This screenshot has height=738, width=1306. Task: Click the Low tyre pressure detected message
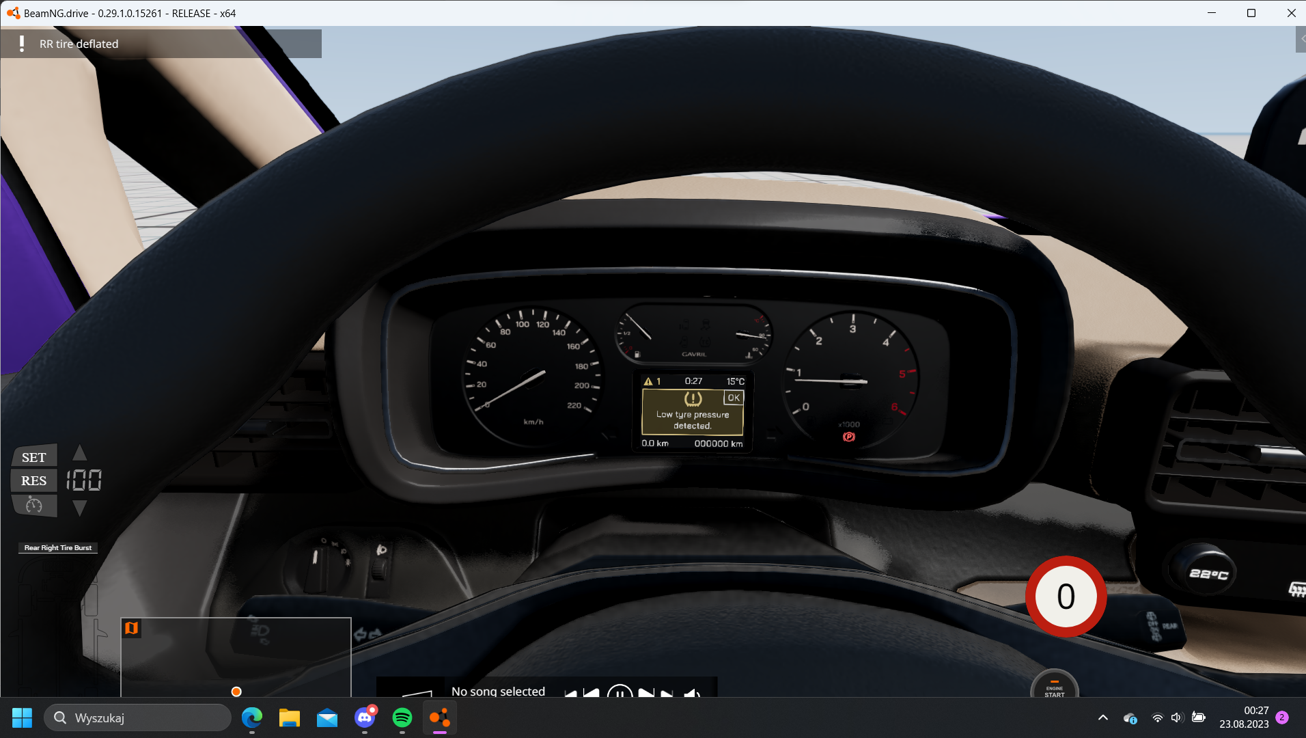point(693,420)
